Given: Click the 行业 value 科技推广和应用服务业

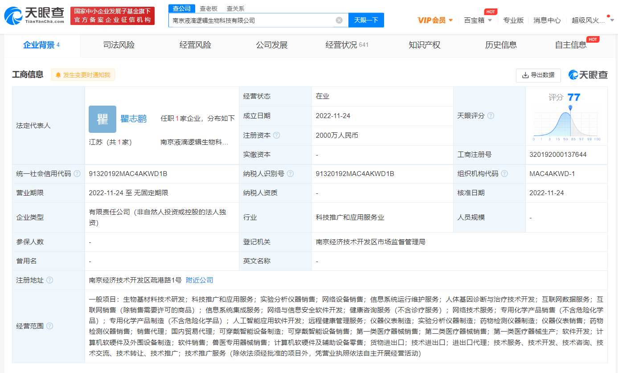Looking at the screenshot, I should click(350, 217).
